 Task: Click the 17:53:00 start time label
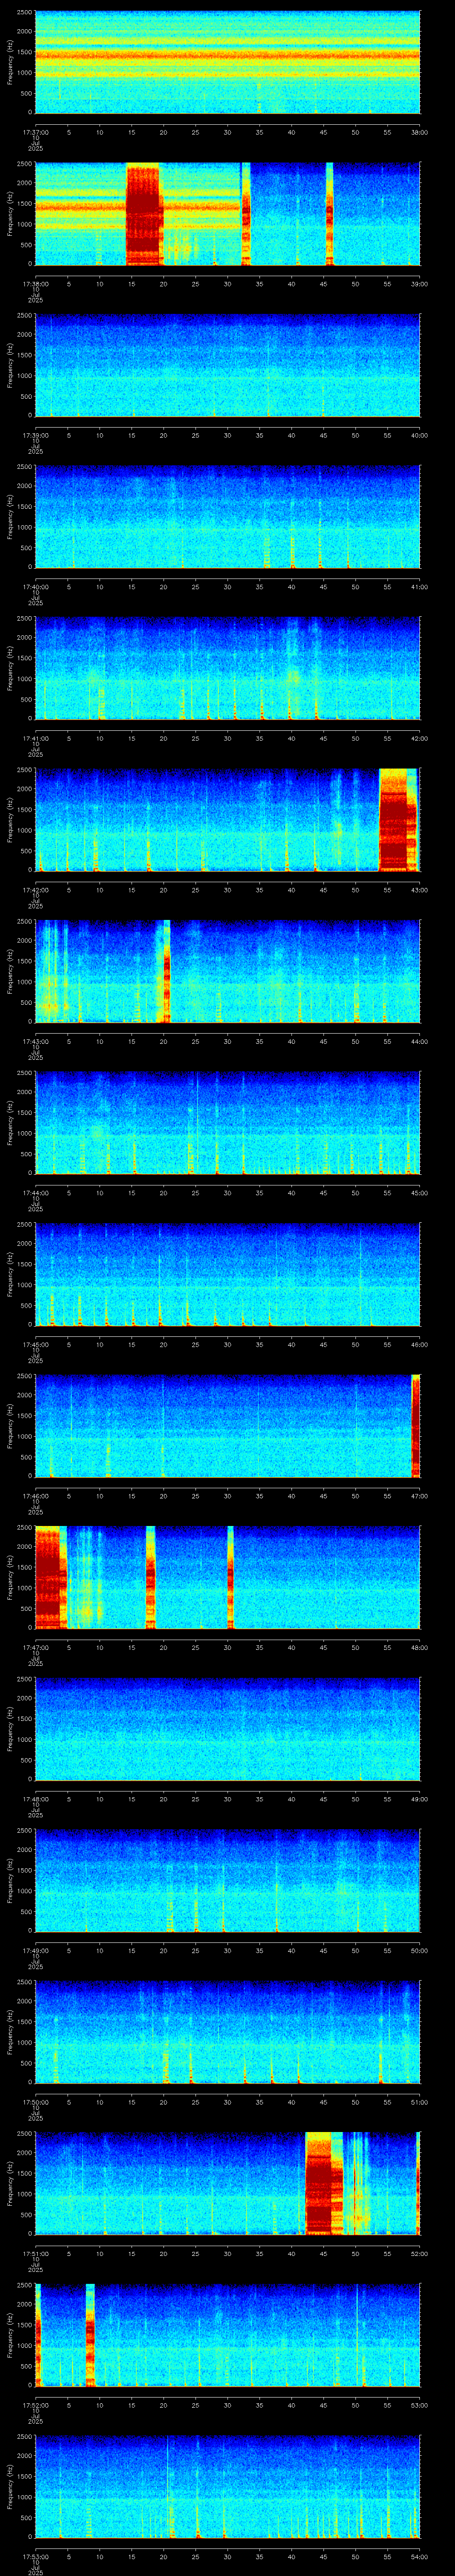35,2556
